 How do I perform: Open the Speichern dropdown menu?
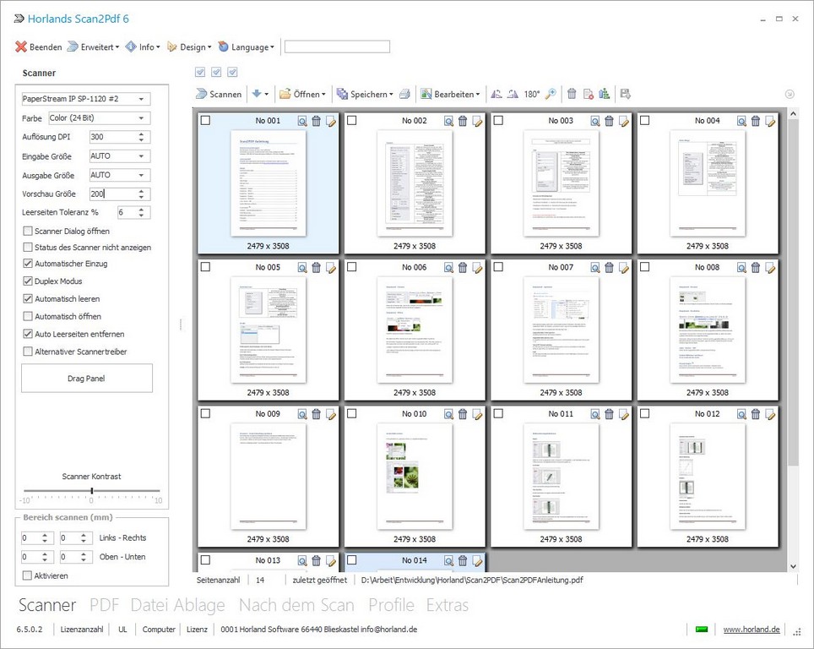tap(365, 94)
